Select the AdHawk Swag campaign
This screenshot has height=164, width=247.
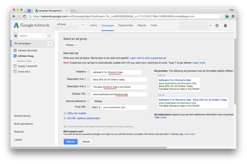tap(26, 56)
